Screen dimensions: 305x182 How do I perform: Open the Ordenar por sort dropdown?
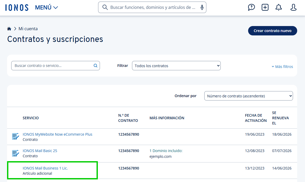click(x=249, y=96)
